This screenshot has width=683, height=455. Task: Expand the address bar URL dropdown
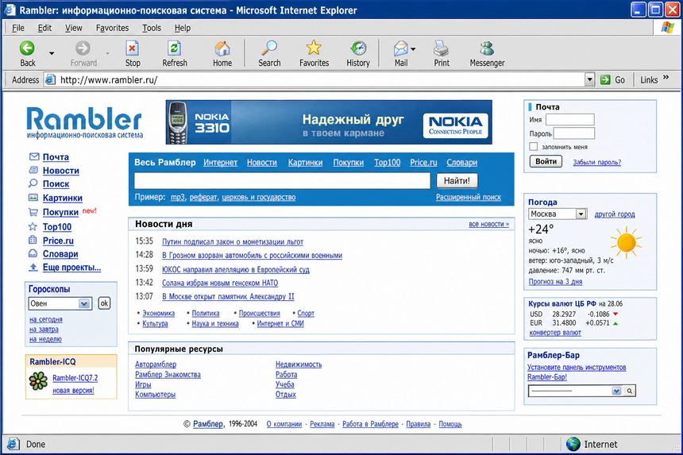[x=589, y=79]
